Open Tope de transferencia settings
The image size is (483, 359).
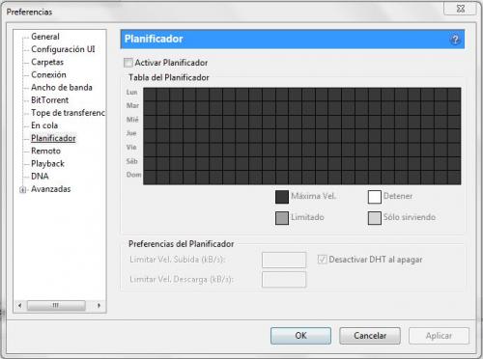pos(68,113)
